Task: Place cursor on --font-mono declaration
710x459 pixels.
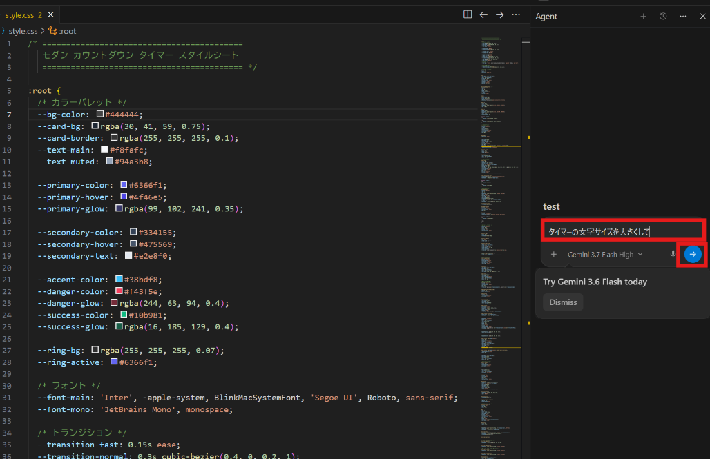Action: click(x=135, y=409)
